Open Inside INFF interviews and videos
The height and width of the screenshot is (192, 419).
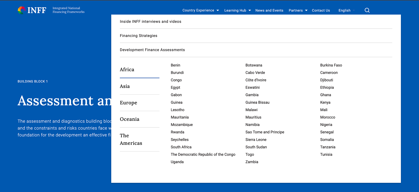pyautogui.click(x=151, y=22)
